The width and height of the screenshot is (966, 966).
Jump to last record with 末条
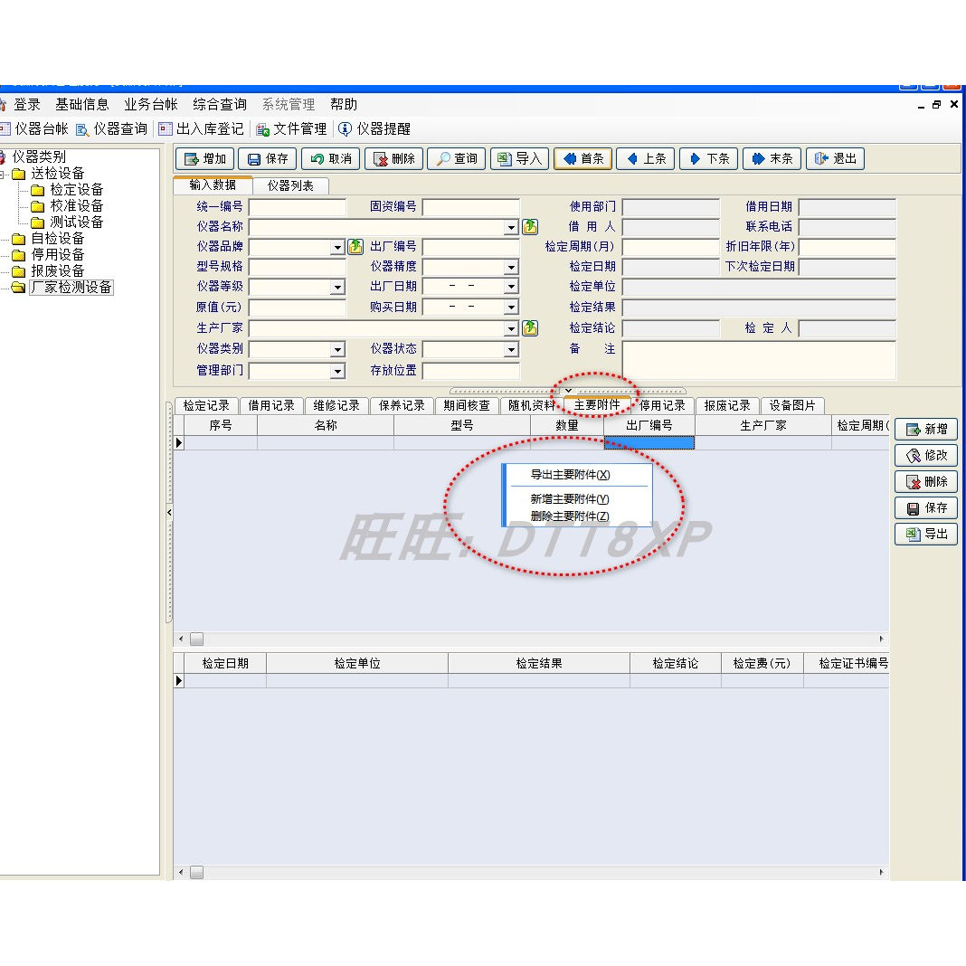pyautogui.click(x=772, y=159)
